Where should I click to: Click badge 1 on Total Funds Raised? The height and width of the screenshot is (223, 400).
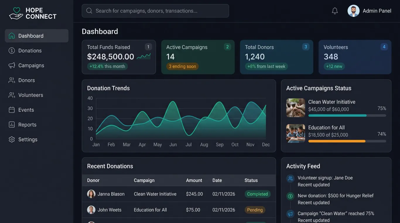point(148,47)
